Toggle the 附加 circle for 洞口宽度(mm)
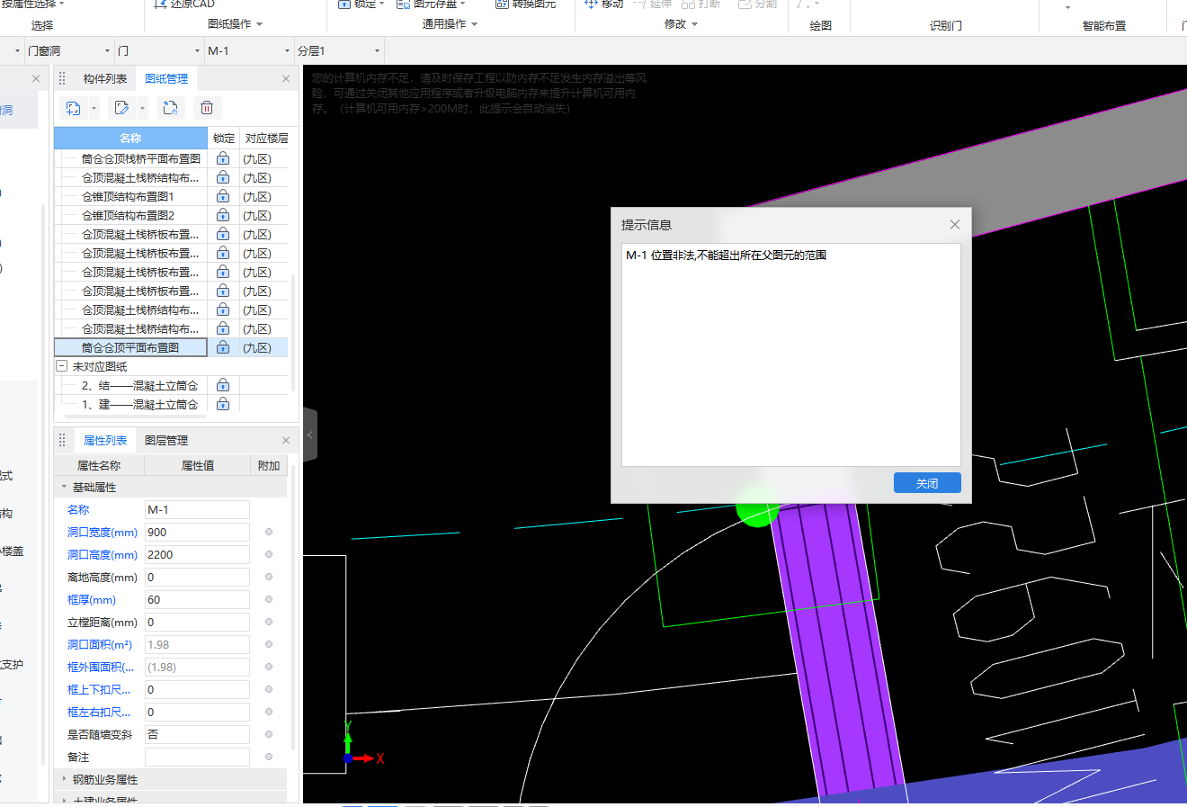 (269, 533)
